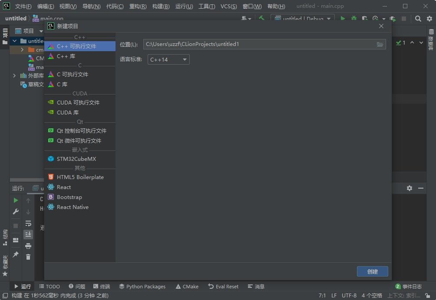This screenshot has width=436, height=300.
Task: Run the project with green play toolbar icon
Action: (x=343, y=19)
